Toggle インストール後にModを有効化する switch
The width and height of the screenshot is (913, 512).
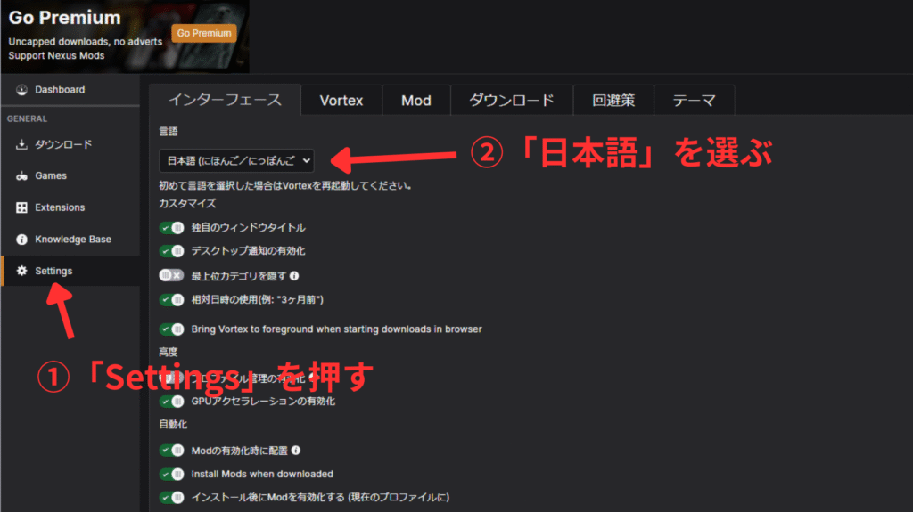pos(172,498)
